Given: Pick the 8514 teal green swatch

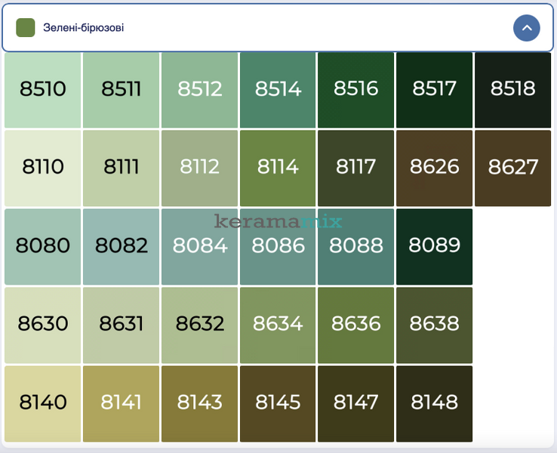Looking at the screenshot, I should pos(278,90).
